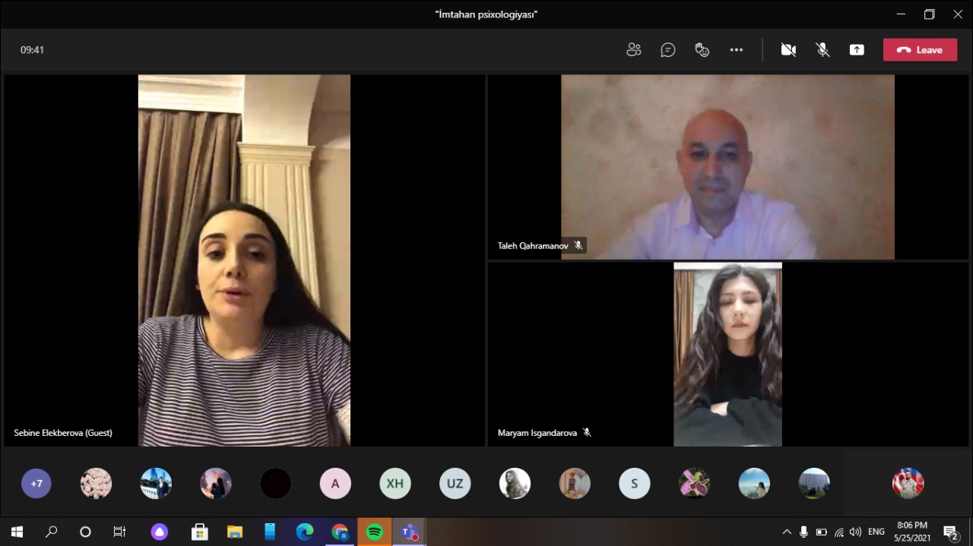Open the volume control in system tray
The image size is (973, 546).
[x=855, y=532]
